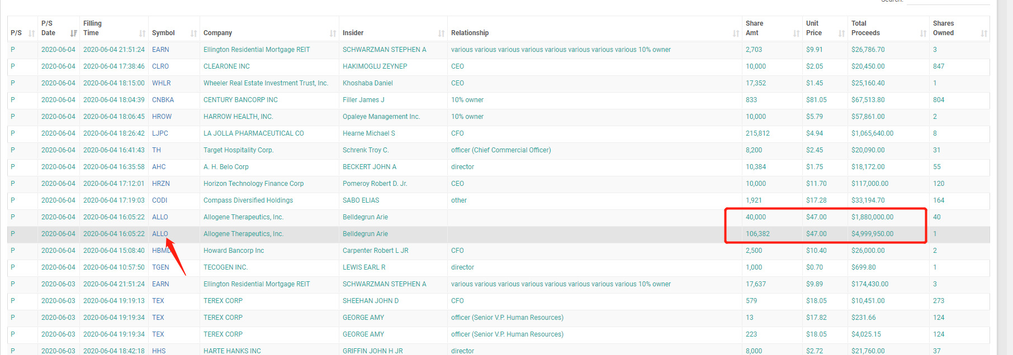Open insider Hearne Michael S link

[x=369, y=133]
